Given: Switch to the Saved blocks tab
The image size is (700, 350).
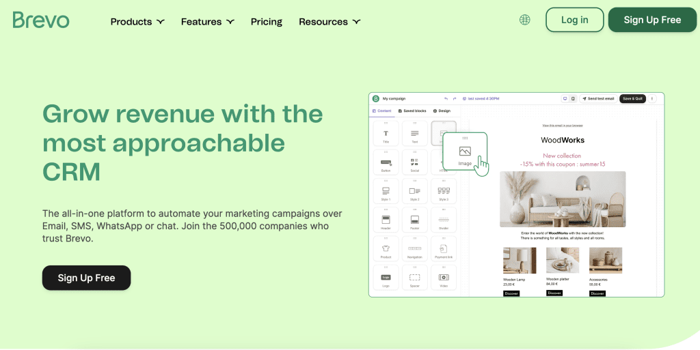Looking at the screenshot, I should click(412, 111).
